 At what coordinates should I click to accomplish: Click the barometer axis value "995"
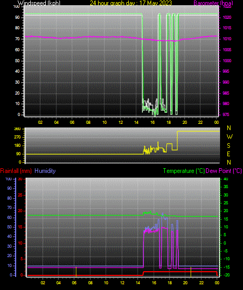226,71
